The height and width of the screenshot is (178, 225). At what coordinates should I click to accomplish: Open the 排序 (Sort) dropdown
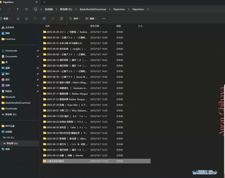(75, 19)
